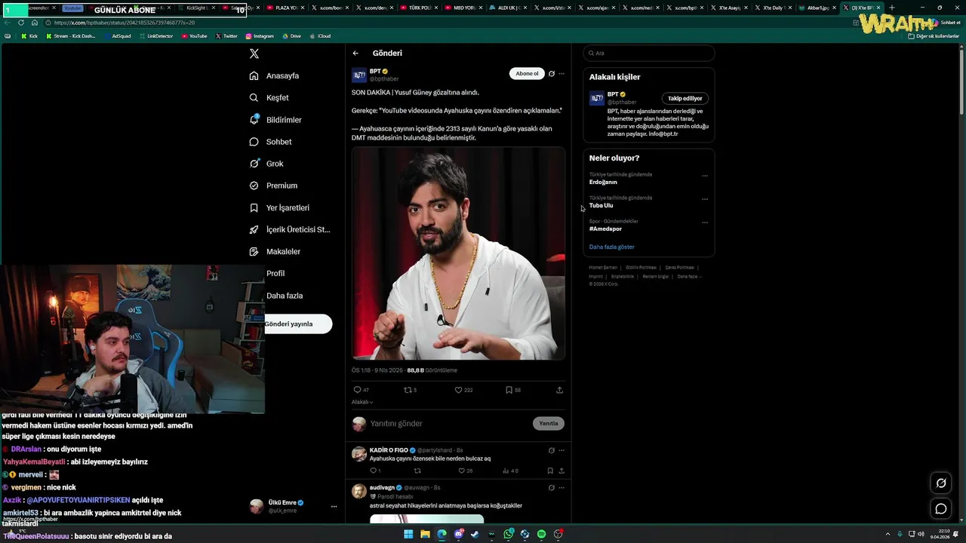Image resolution: width=966 pixels, height=543 pixels.
Task: Open Makaleler articles
Action: click(x=275, y=252)
